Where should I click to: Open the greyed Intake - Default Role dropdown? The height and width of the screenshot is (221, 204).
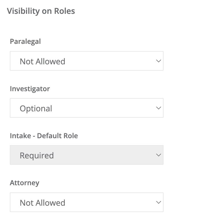point(87,155)
